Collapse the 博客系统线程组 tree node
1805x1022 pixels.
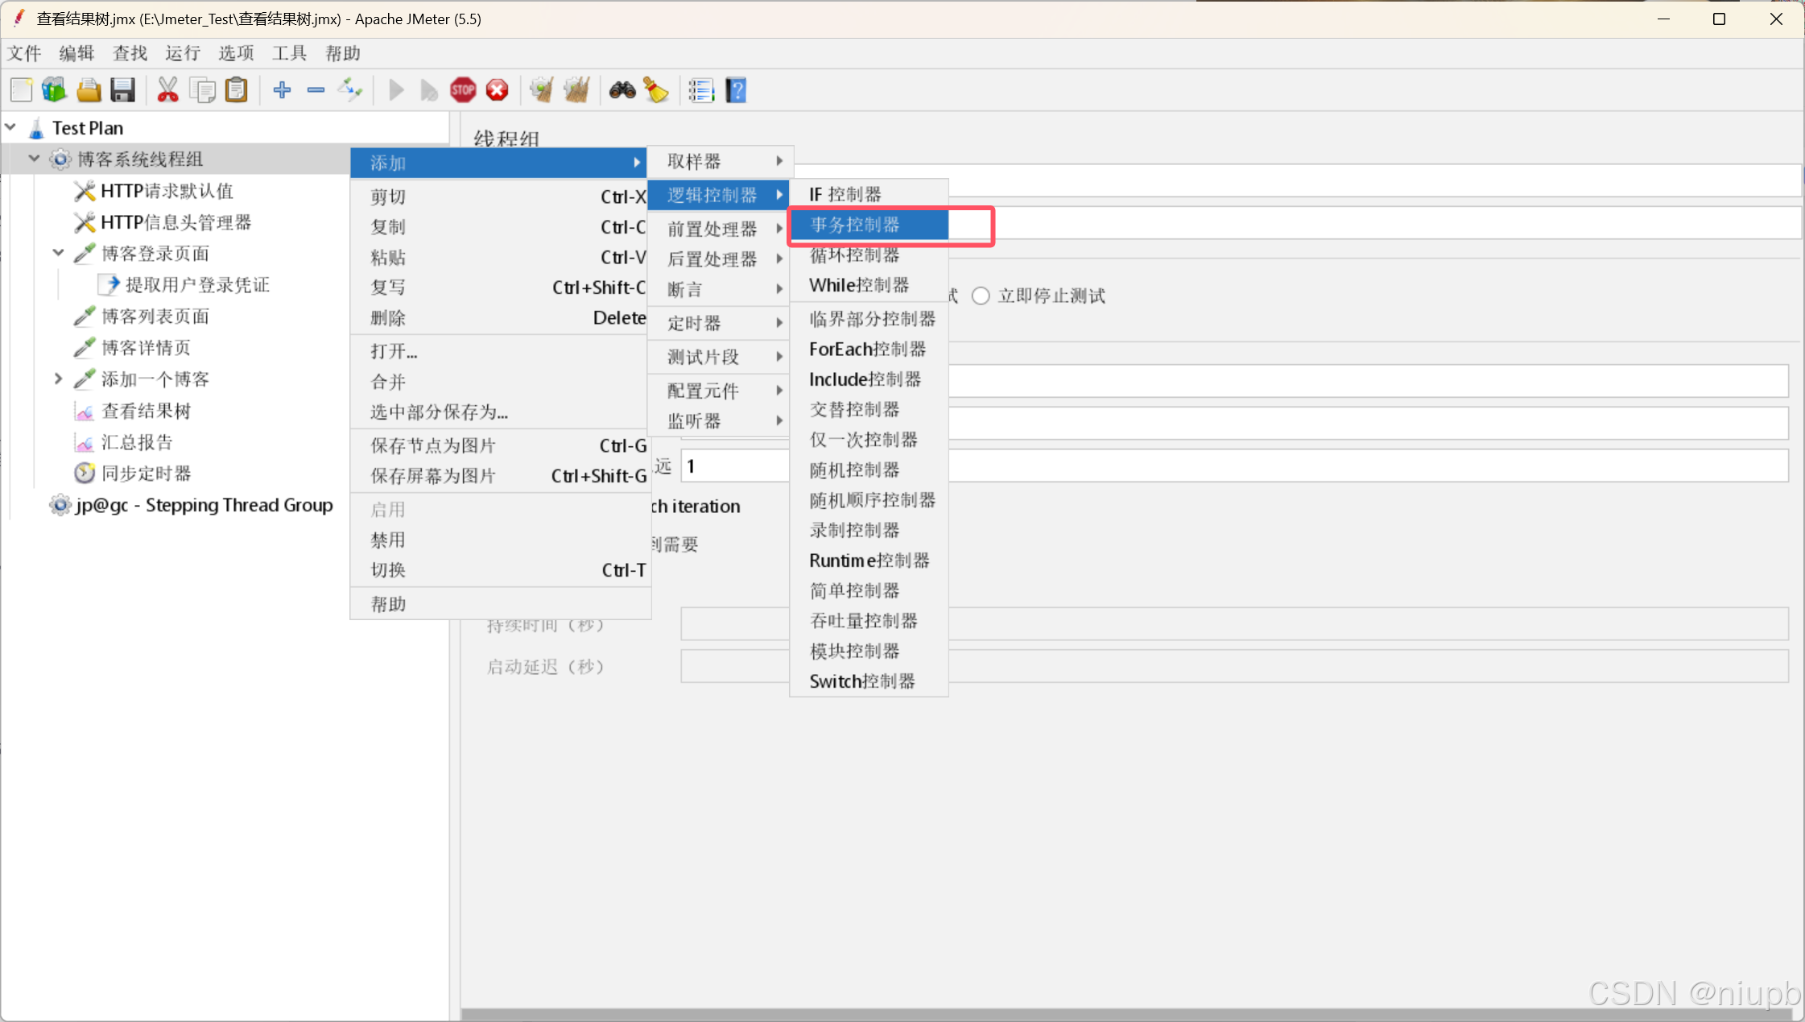pos(34,159)
